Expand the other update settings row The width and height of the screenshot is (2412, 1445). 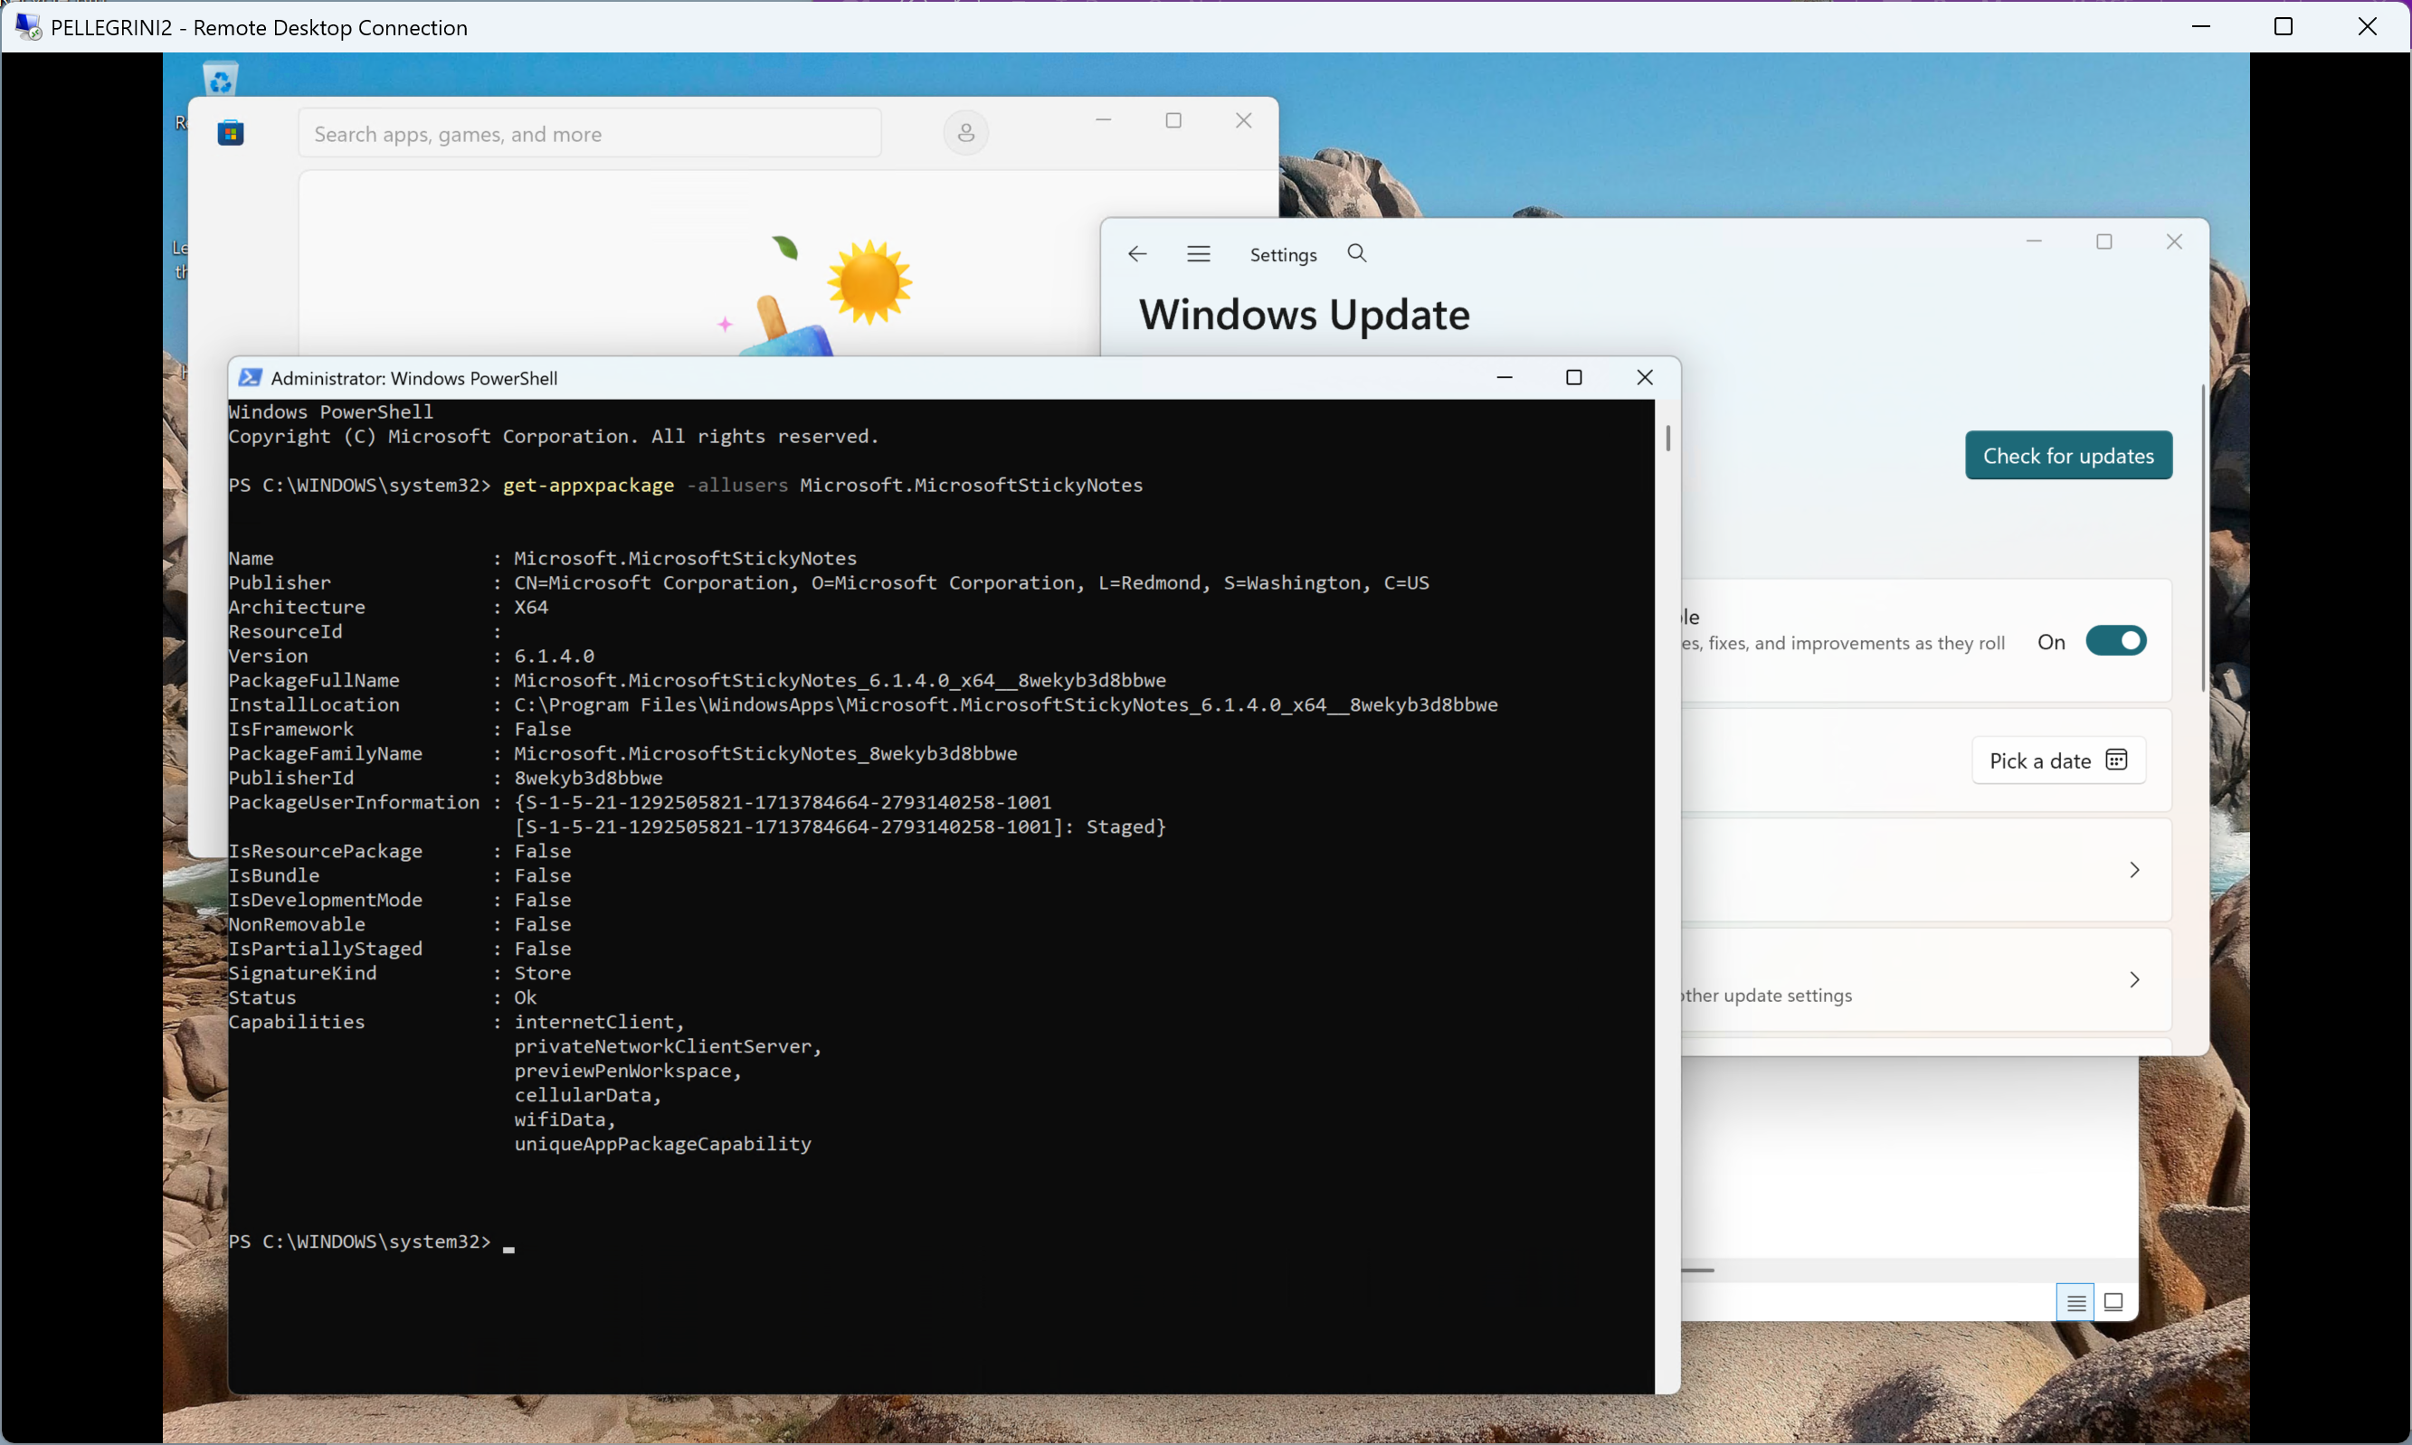click(1926, 979)
